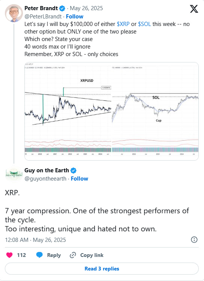Open the $SOL cashtag link
Viewport: 204px width, 281px height.
click(144, 24)
